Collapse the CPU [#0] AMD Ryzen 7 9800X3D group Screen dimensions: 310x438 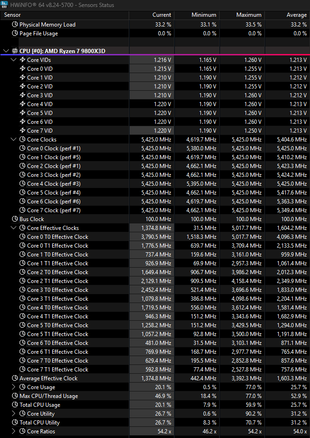[6, 51]
